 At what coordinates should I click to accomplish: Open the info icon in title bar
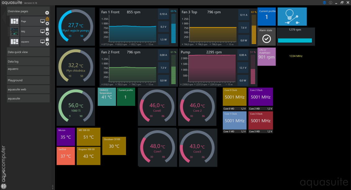click(331, 3)
